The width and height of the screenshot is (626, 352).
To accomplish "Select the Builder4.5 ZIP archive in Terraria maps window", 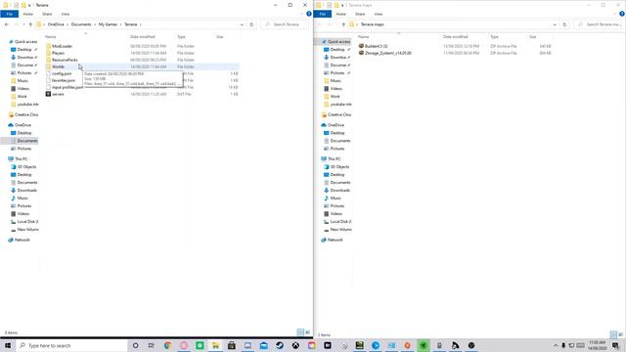I will click(x=376, y=46).
